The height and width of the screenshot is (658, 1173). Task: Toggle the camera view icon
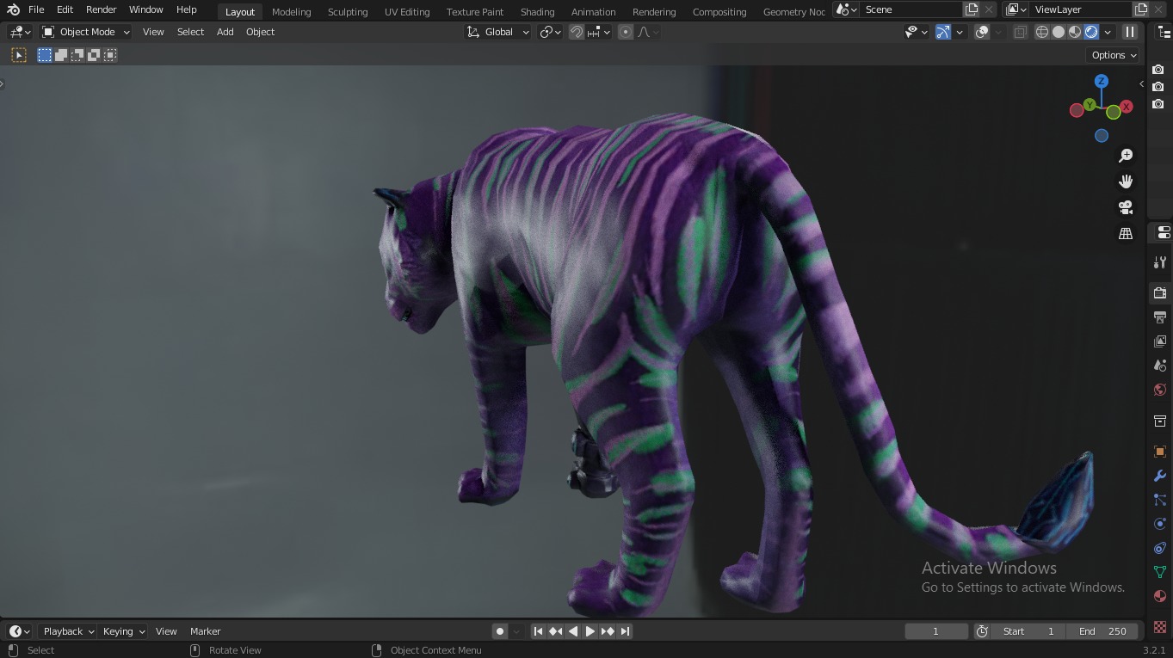1126,207
